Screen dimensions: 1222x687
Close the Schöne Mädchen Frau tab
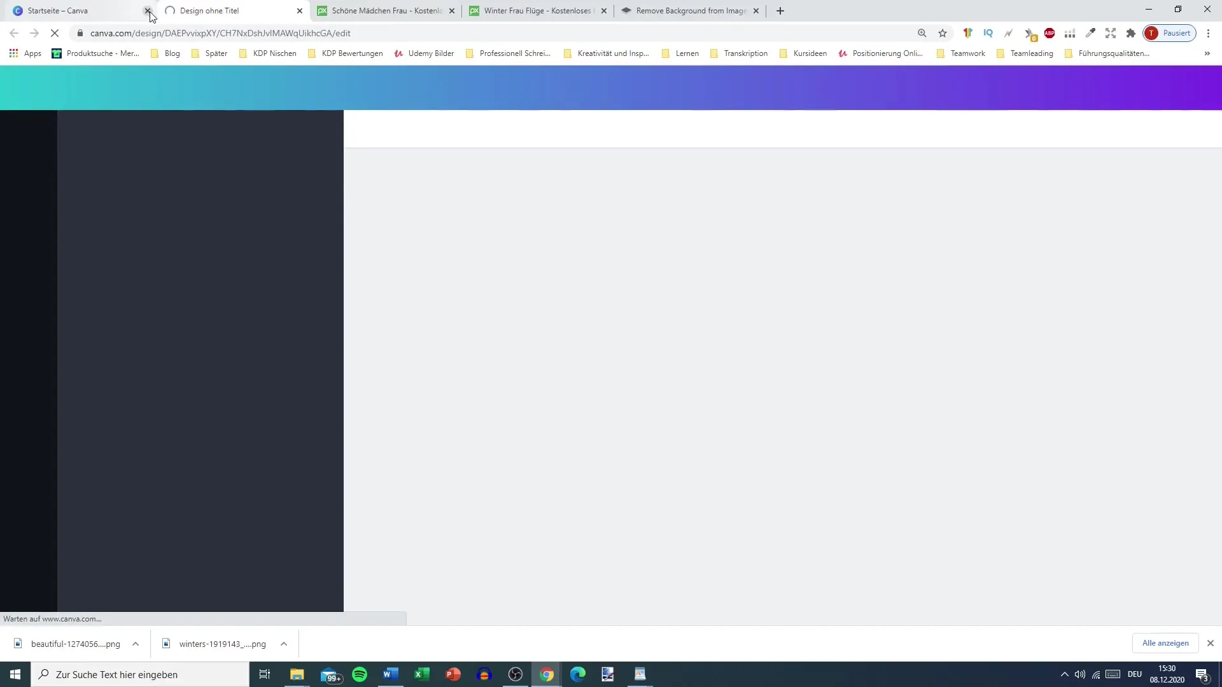452,11
